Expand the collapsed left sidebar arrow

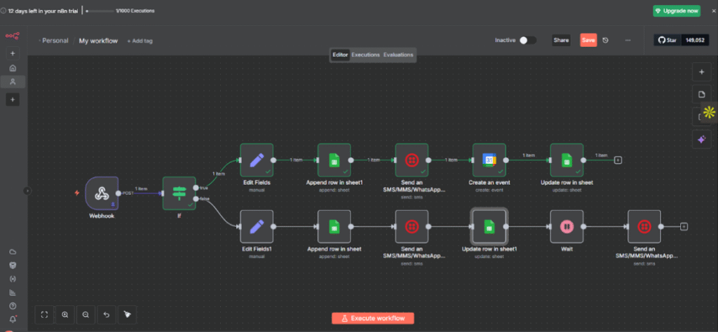point(27,190)
